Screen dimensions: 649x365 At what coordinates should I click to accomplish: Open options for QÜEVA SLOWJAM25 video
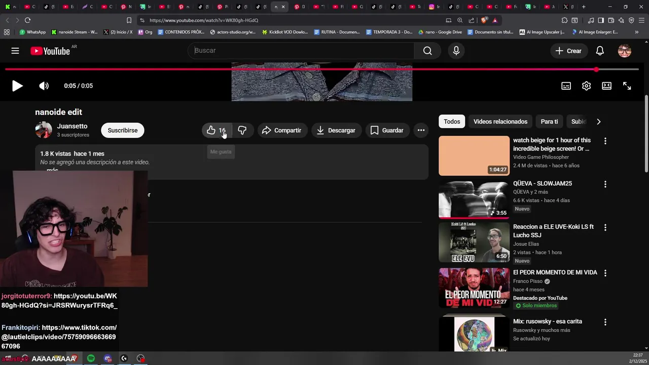(x=605, y=184)
